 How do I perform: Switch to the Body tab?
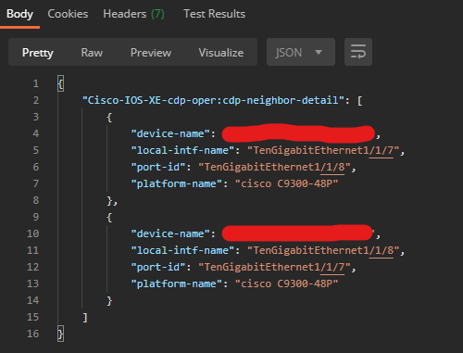19,14
